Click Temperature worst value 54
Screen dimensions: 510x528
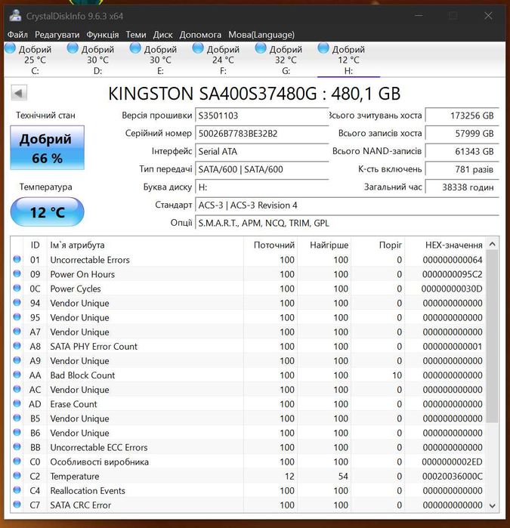click(343, 476)
